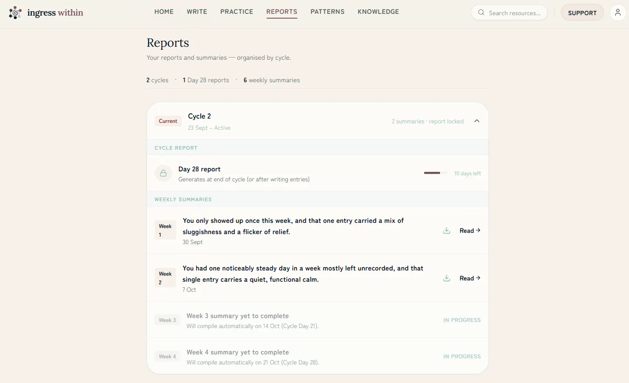
Task: Open the Practice section
Action: click(237, 12)
